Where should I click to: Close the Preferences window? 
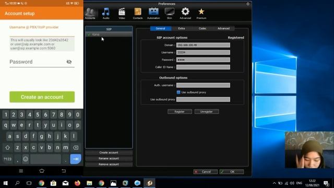tap(248, 4)
